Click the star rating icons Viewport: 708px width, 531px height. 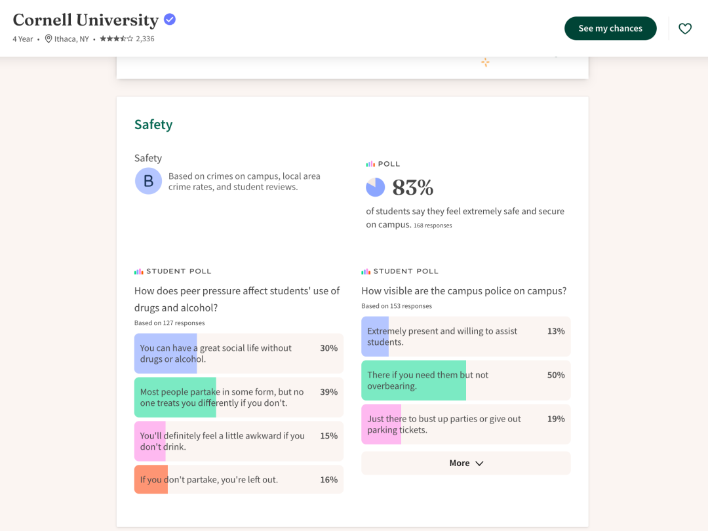117,39
